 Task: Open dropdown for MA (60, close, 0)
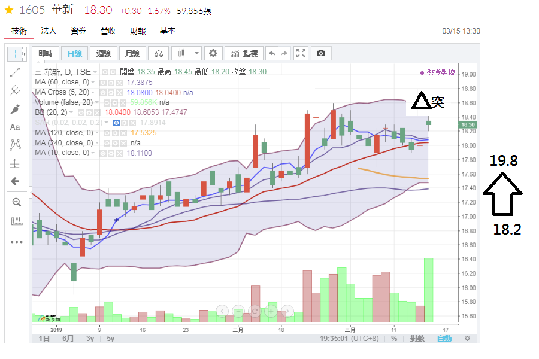93,83
